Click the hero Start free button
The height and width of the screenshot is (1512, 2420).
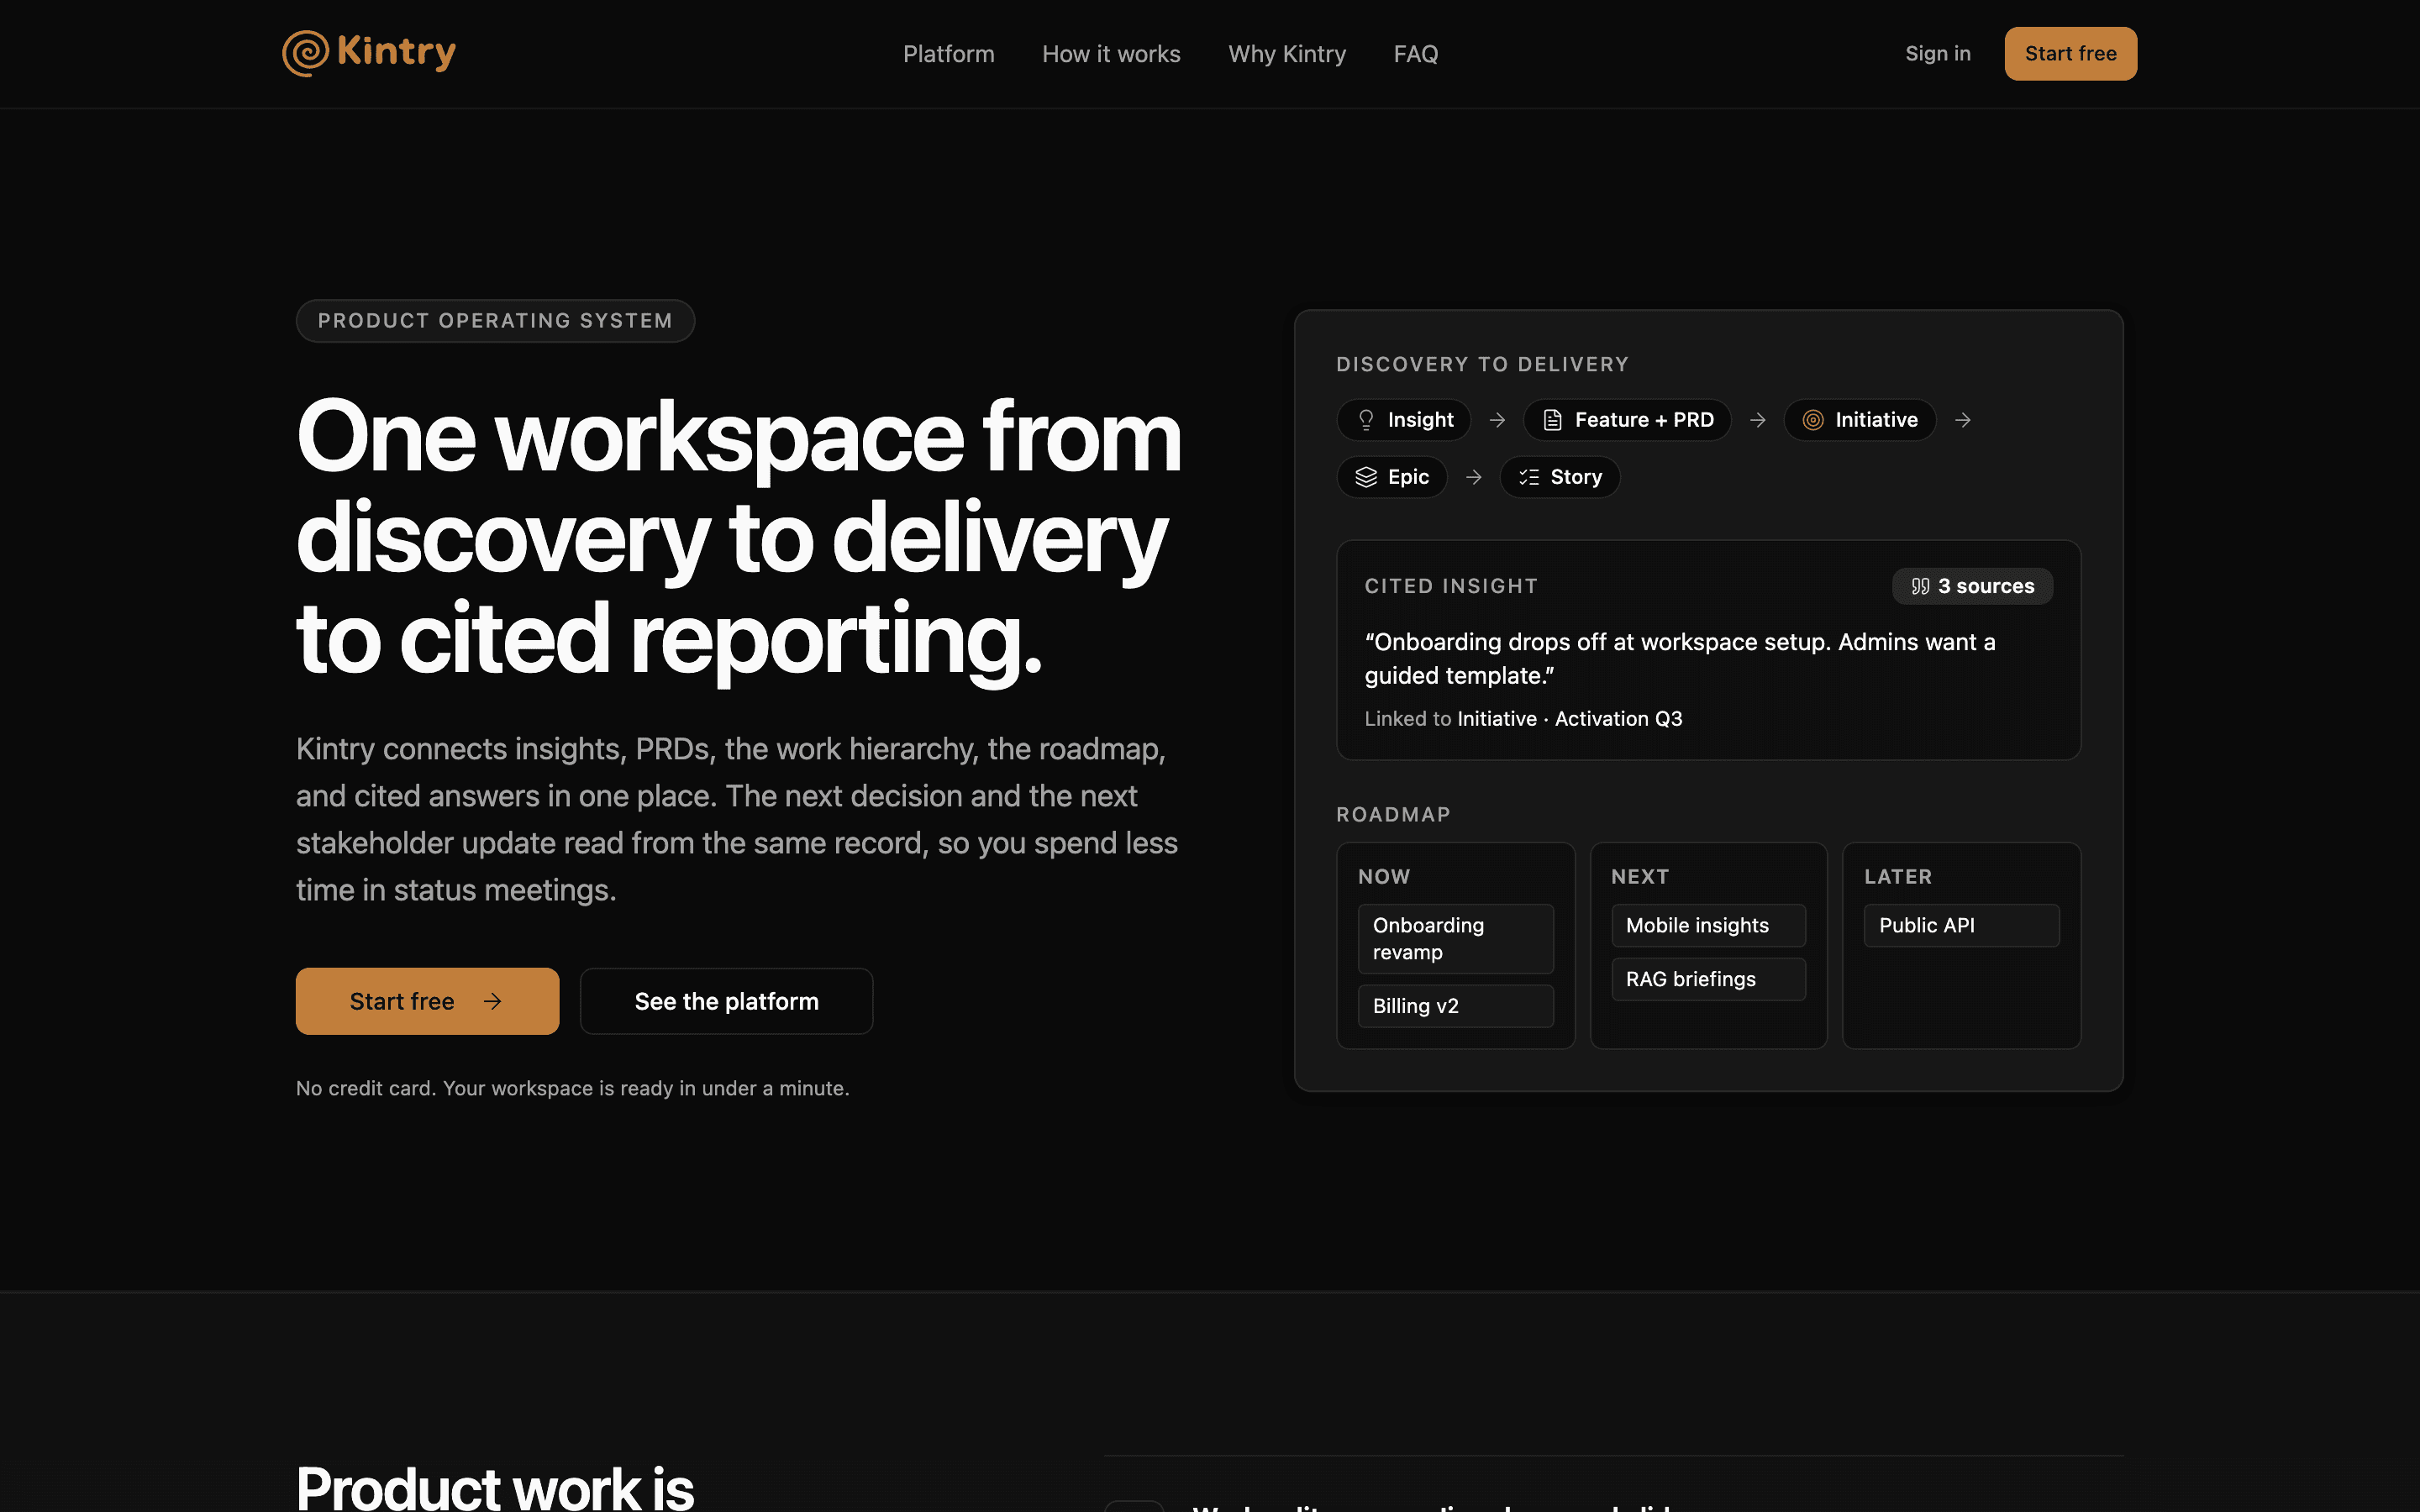click(x=427, y=1001)
